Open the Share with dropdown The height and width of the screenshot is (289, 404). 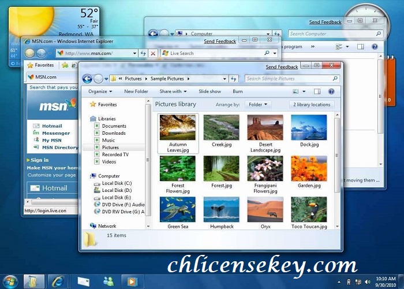(173, 91)
